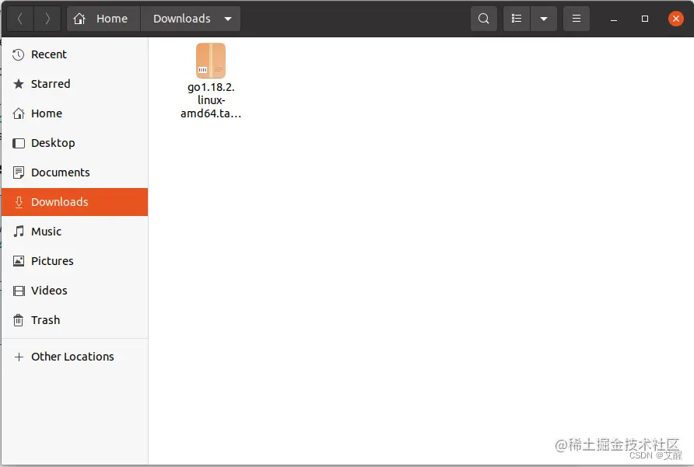Select Desktop in the sidebar
The height and width of the screenshot is (467, 694).
pos(75,143)
